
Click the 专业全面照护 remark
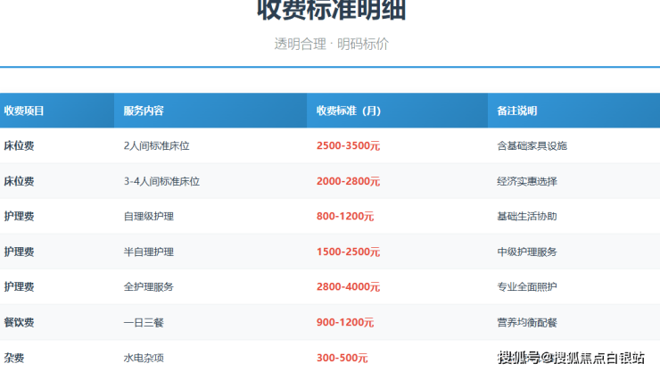(x=526, y=287)
